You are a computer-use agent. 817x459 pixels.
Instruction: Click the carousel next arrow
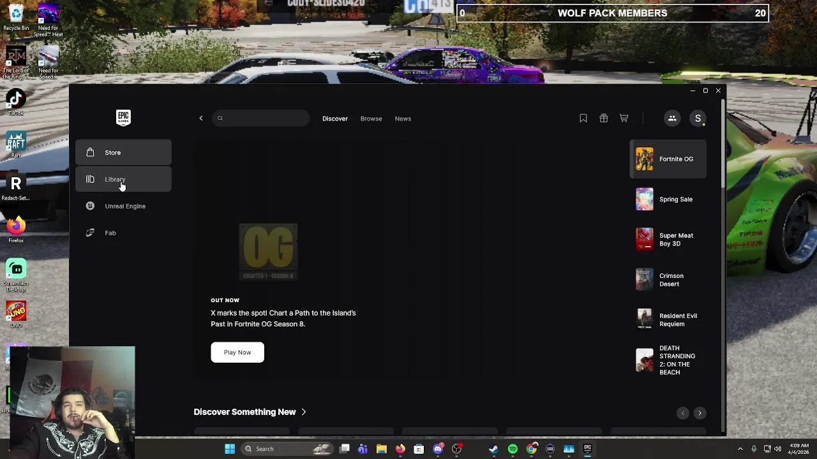[700, 413]
